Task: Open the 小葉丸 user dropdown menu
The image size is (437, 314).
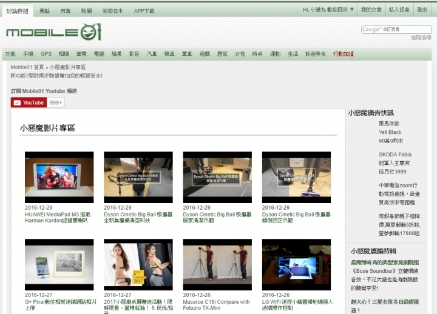Action: 328,10
